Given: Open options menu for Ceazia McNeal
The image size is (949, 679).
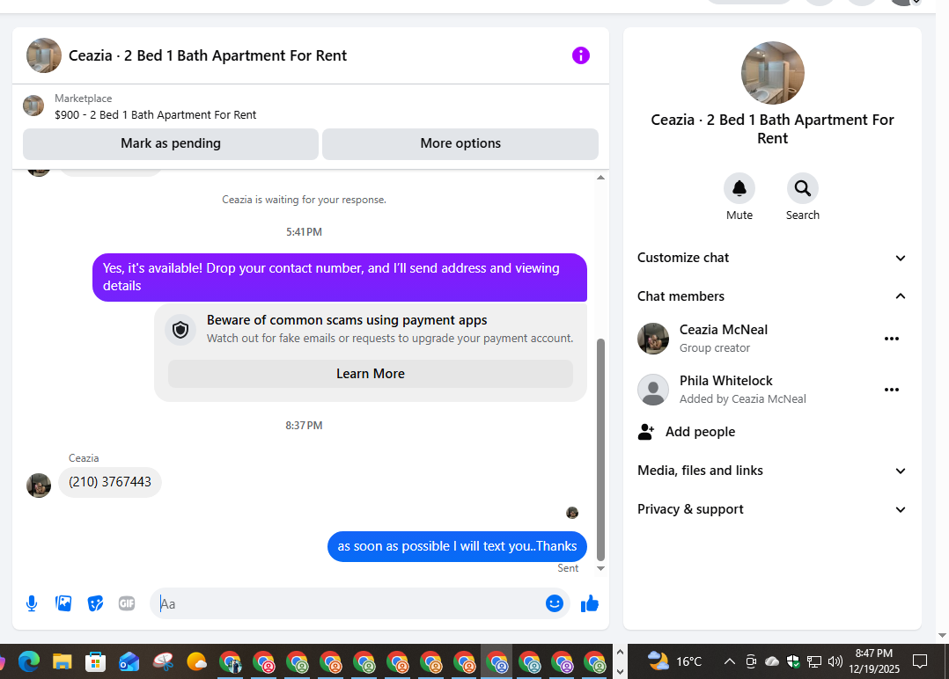Looking at the screenshot, I should tap(892, 339).
